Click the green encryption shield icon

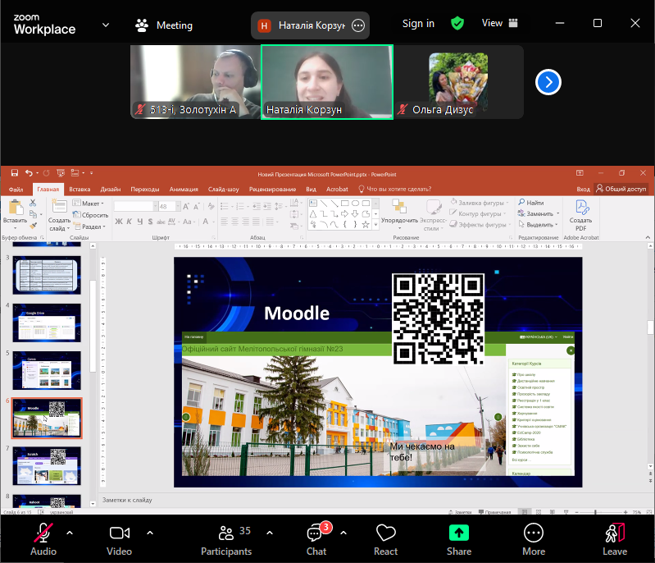coord(457,24)
